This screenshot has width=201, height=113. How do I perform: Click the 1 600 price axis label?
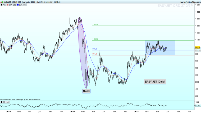click(x=198, y=5)
